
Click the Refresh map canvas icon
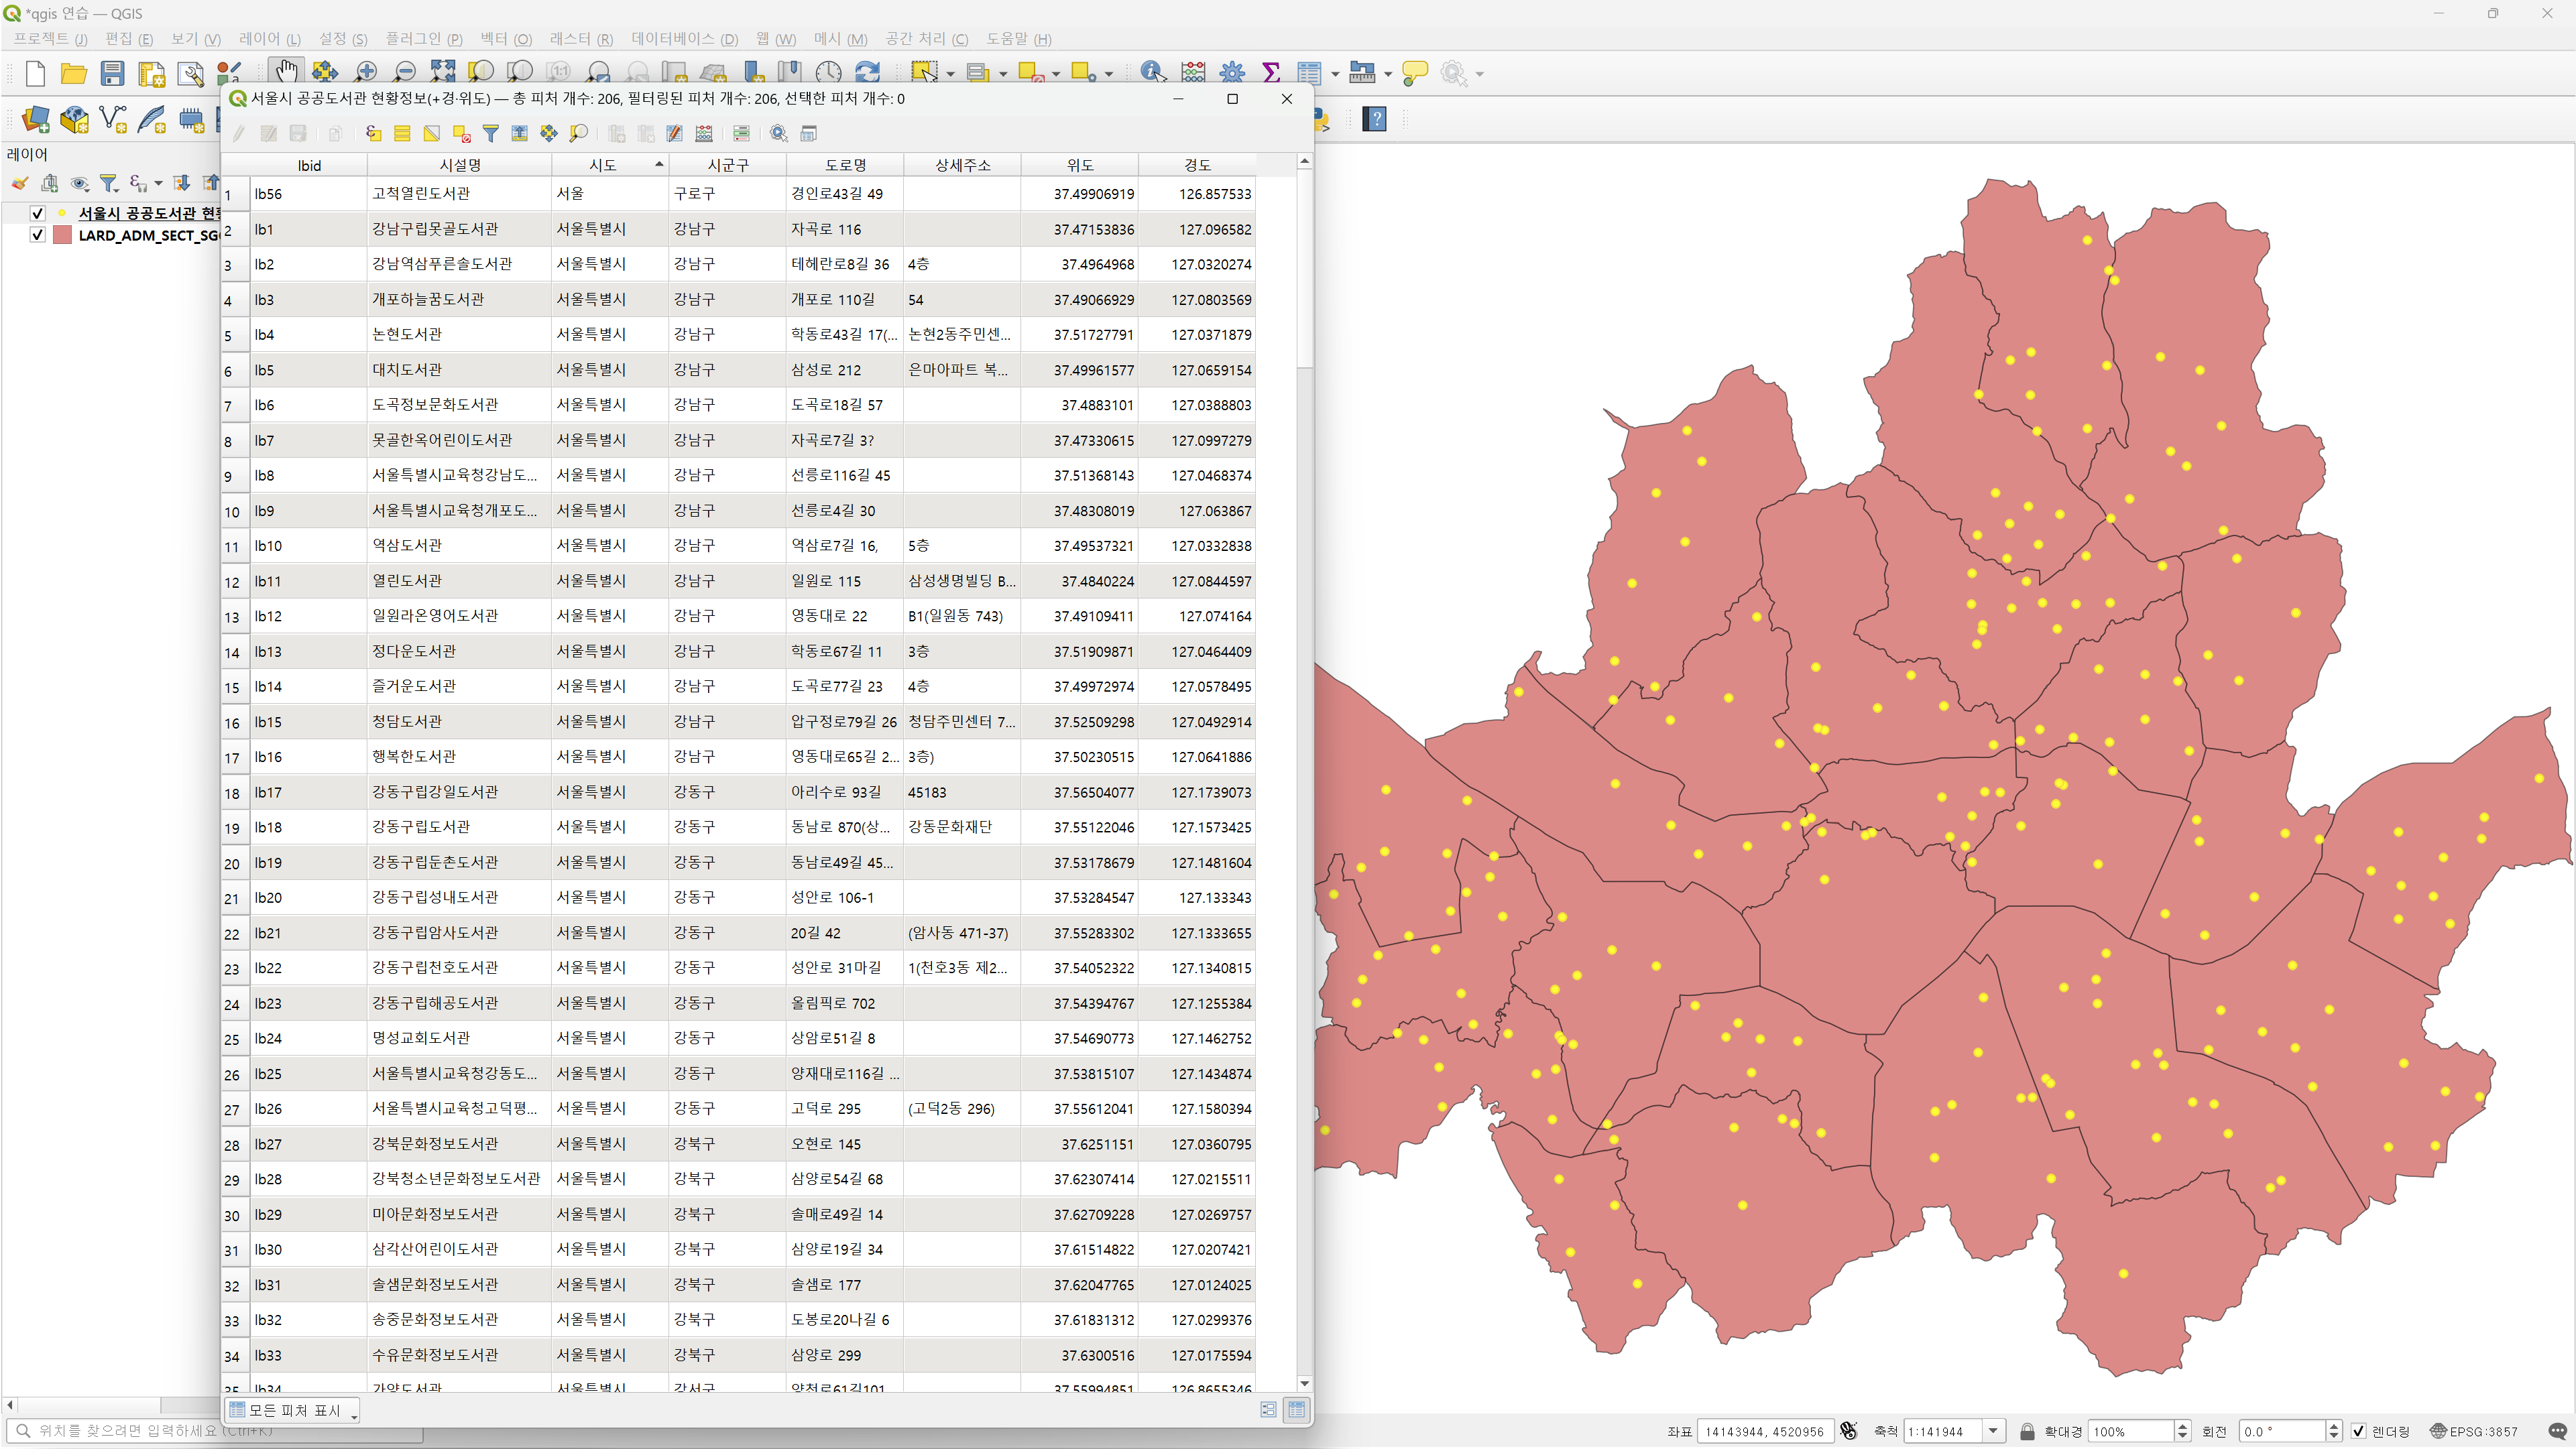pos(868,72)
